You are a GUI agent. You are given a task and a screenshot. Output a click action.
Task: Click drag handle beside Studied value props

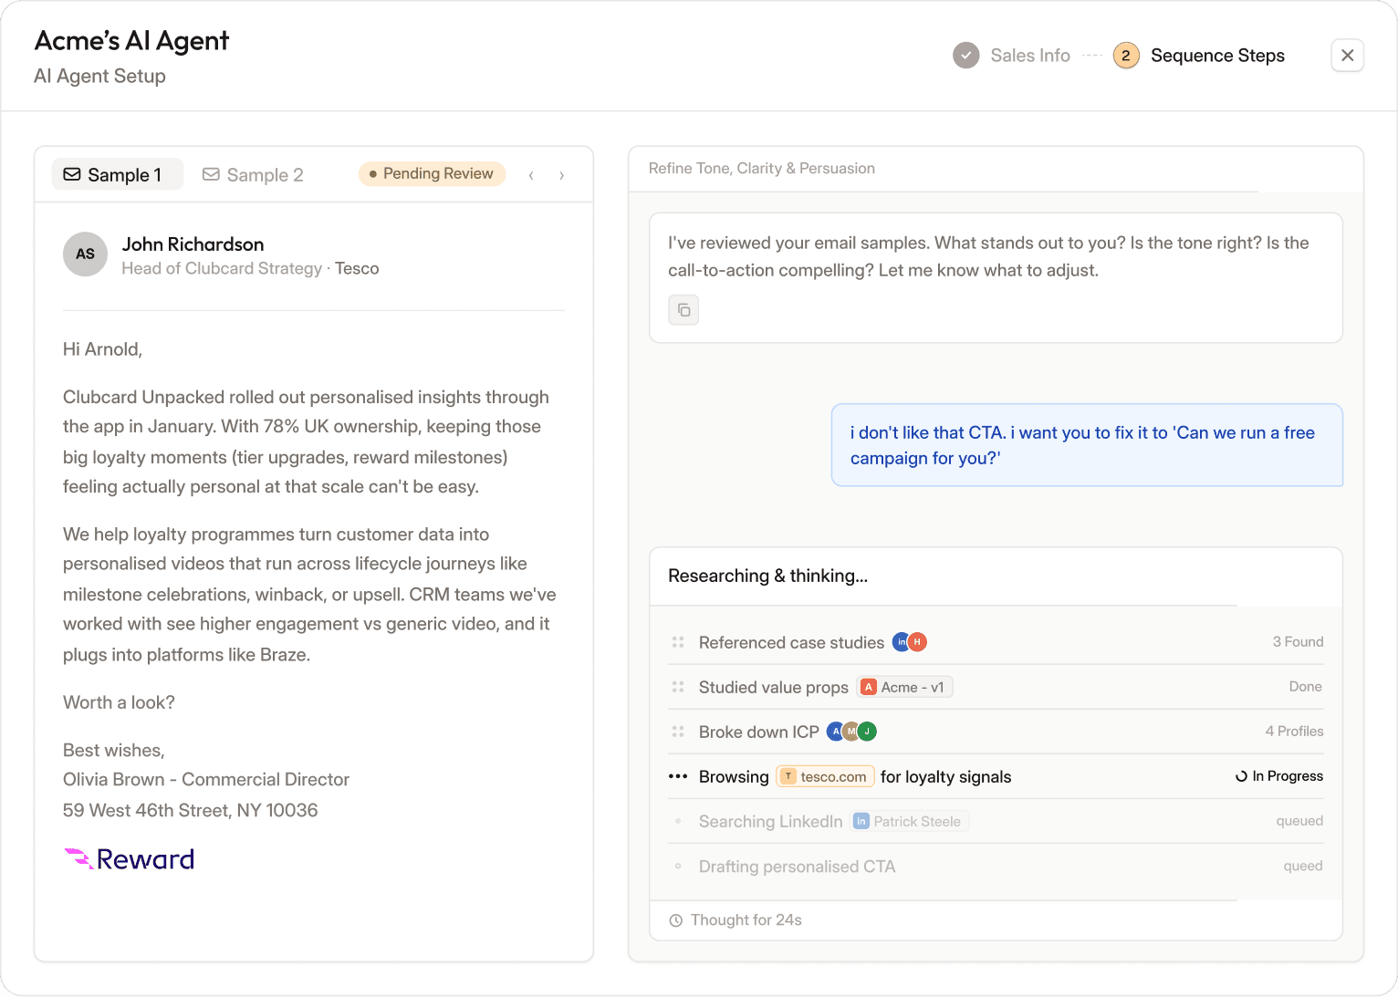678,687
